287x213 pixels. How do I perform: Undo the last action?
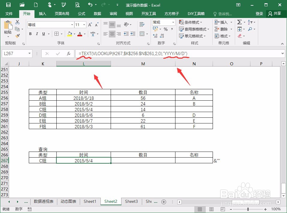point(90,5)
